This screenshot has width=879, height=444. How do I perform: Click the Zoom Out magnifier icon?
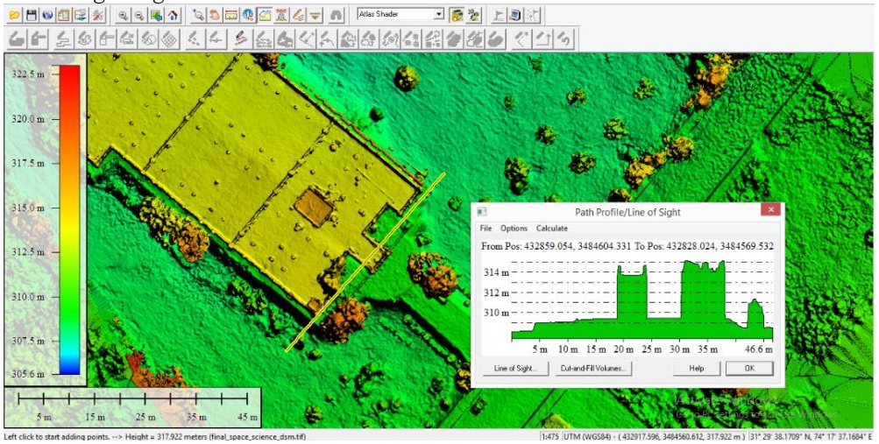[x=140, y=15]
